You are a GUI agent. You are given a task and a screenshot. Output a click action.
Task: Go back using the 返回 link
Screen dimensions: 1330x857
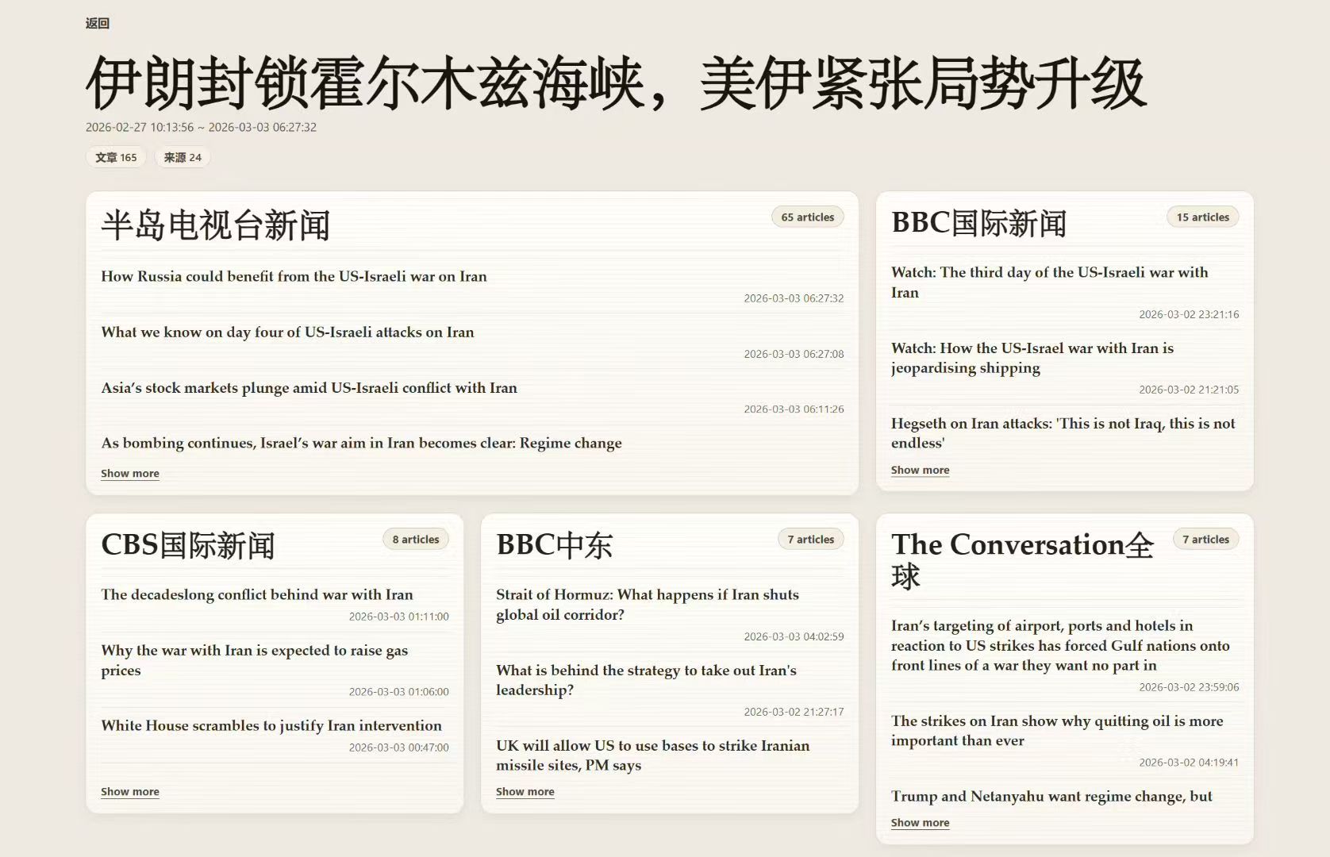[98, 23]
